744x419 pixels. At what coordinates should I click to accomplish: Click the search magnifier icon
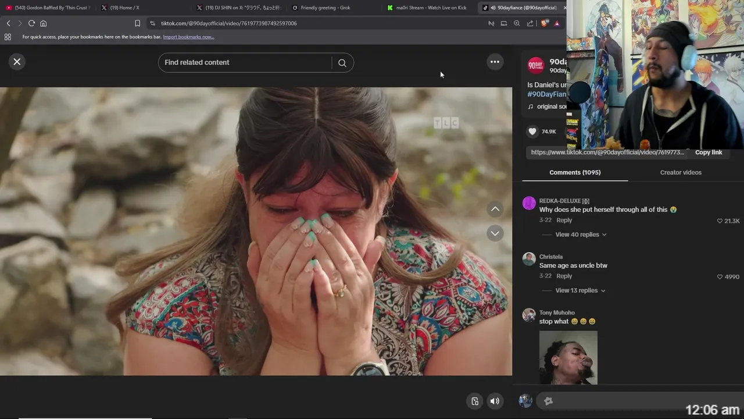pos(342,63)
